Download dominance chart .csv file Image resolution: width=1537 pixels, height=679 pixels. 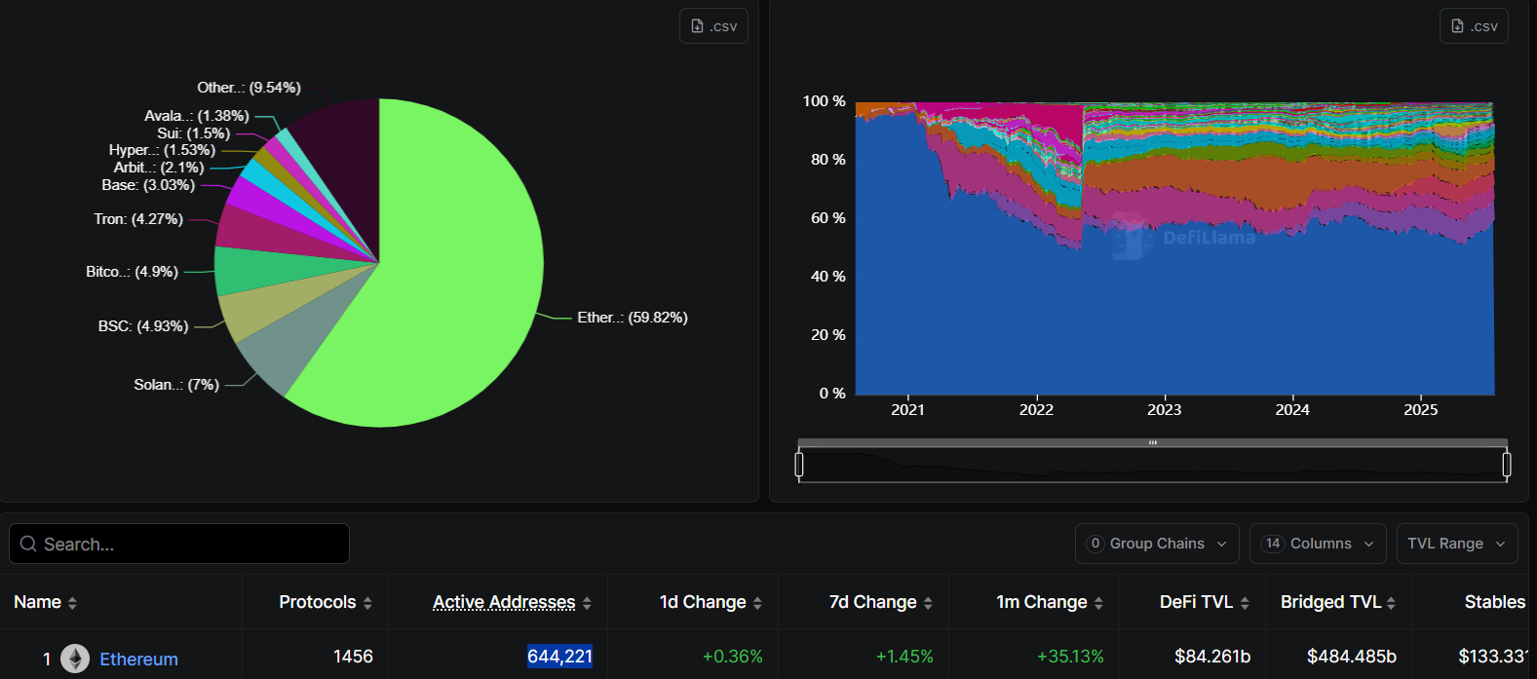[x=1474, y=26]
